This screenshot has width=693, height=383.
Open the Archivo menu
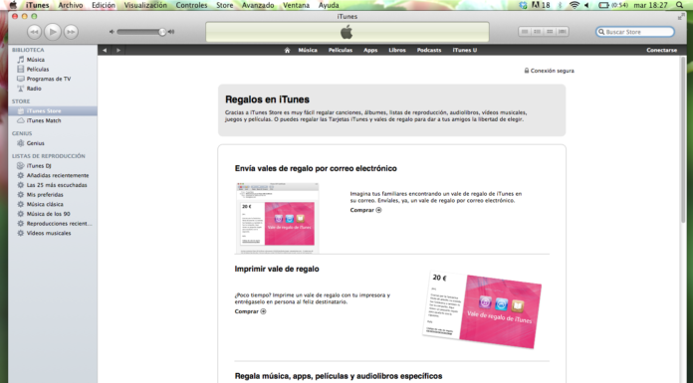pyautogui.click(x=71, y=5)
